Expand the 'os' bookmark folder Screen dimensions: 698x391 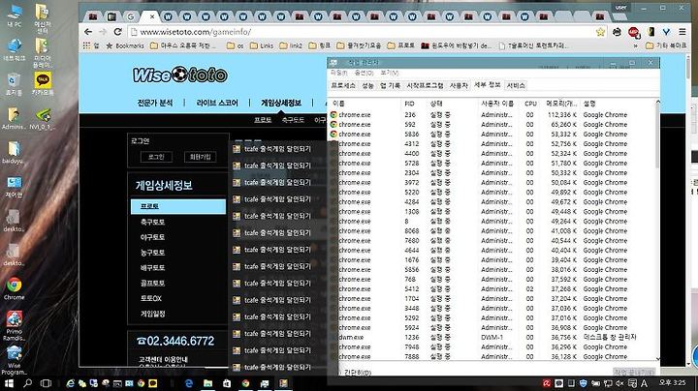click(236, 45)
